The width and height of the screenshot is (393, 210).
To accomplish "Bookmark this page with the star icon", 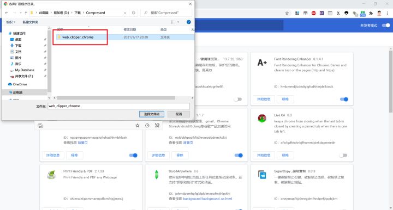I will point(287,13).
